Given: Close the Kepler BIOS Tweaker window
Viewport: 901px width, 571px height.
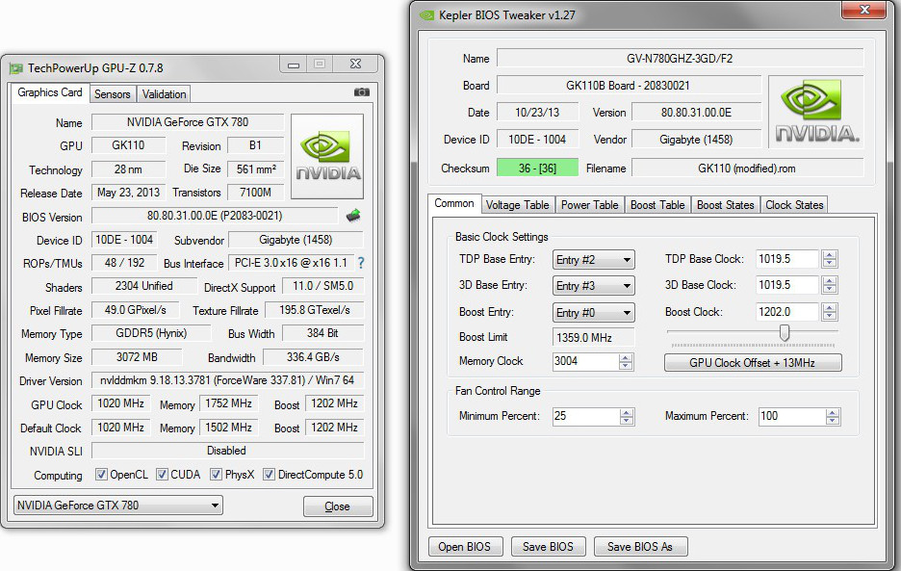Looking at the screenshot, I should point(863,10).
